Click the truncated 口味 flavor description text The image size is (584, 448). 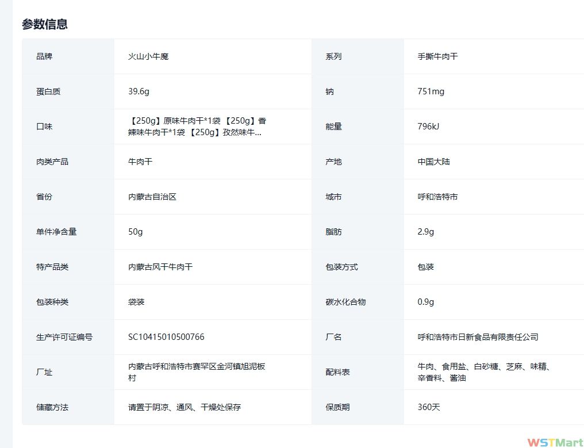[197, 127]
